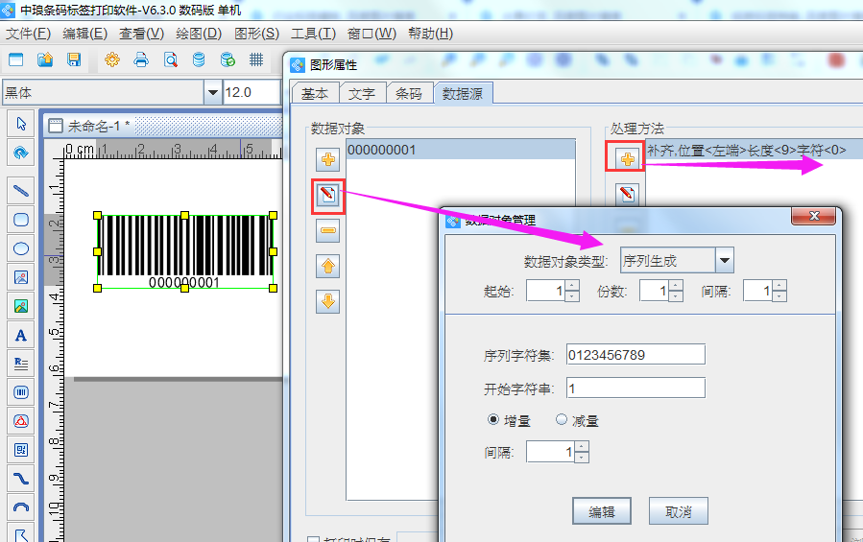This screenshot has height=542, width=863.
Task: Select the 增量 radio button
Action: (494, 420)
